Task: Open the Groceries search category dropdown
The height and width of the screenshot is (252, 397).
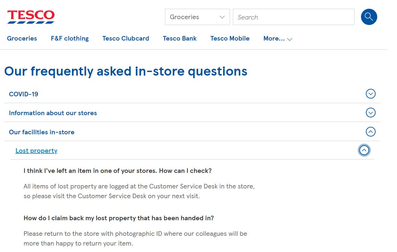Action: 197,17
